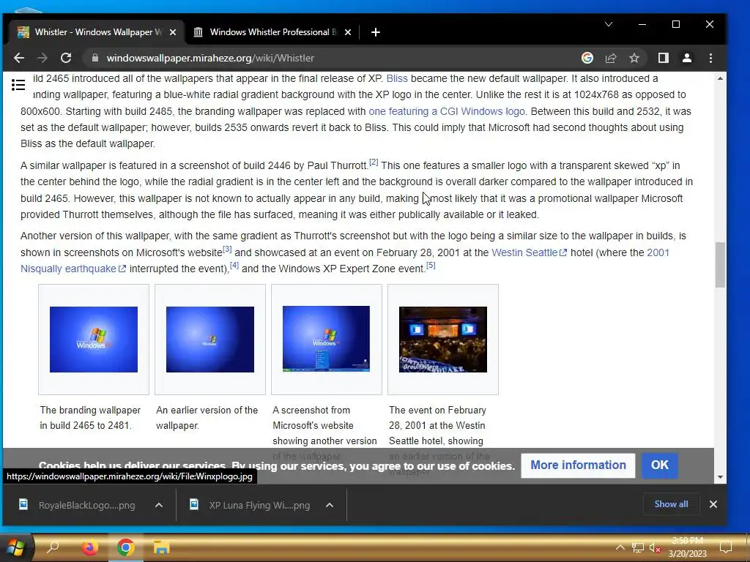750x562 pixels.
Task: Open the tab search chevron
Action: tap(609, 24)
